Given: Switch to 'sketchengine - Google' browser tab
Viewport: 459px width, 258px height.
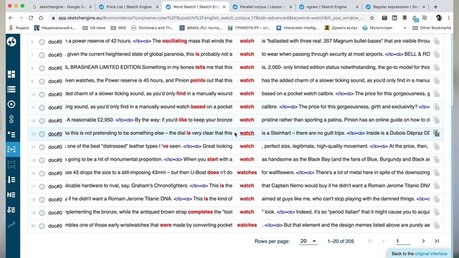Looking at the screenshot, I should tap(62, 6).
